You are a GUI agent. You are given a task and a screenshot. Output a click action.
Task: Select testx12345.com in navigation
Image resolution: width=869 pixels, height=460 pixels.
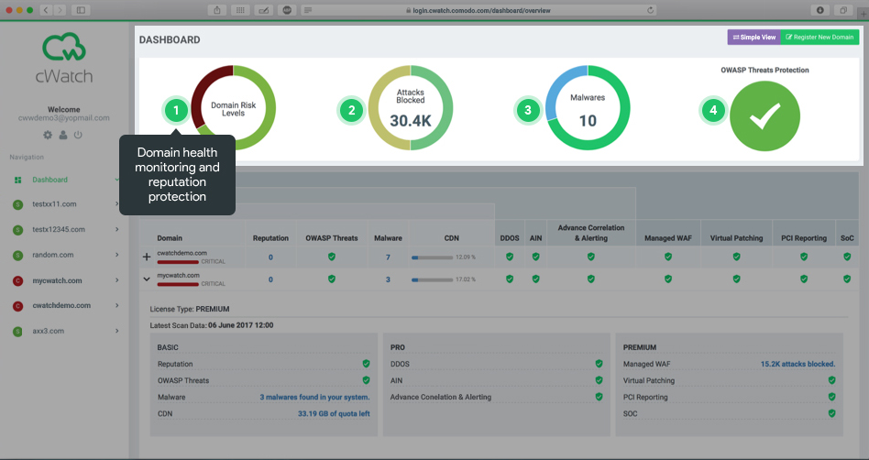[x=59, y=229]
